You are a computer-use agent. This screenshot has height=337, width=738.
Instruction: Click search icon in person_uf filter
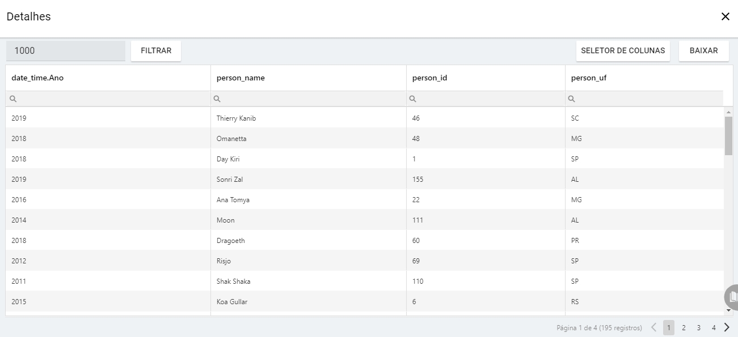coord(572,99)
